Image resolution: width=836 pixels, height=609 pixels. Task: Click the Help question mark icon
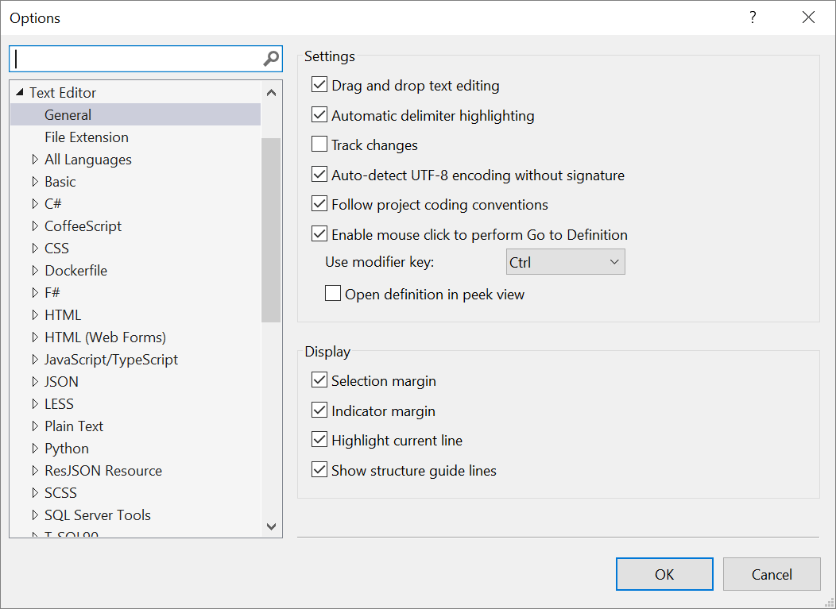pos(753,17)
